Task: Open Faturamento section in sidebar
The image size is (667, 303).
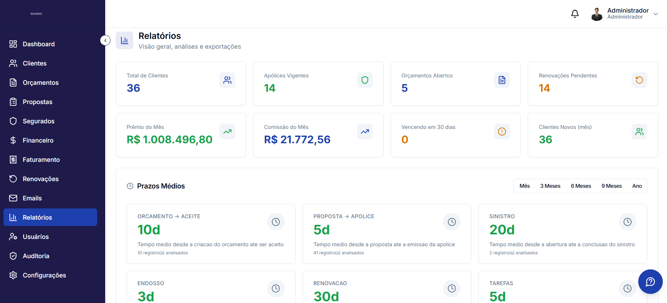Action: tap(50, 159)
